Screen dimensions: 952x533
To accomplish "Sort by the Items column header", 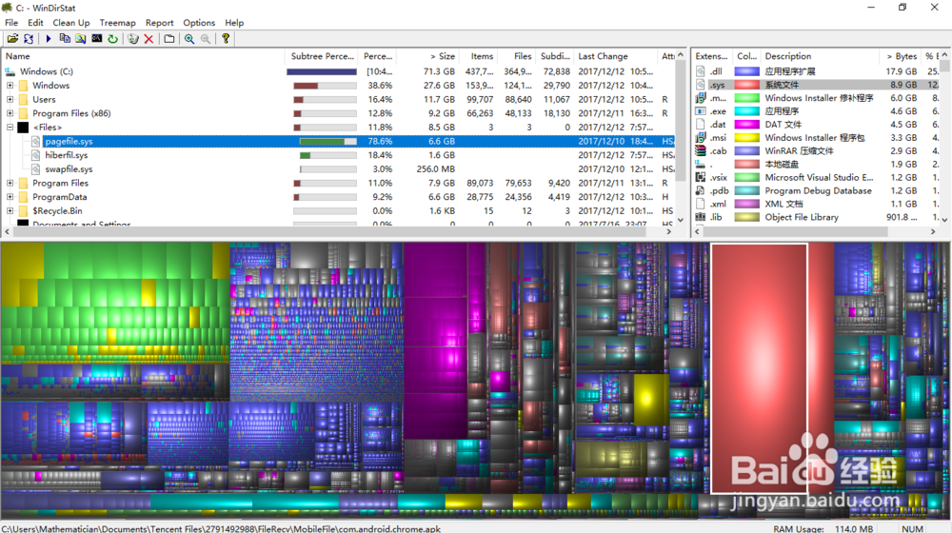I will [480, 56].
